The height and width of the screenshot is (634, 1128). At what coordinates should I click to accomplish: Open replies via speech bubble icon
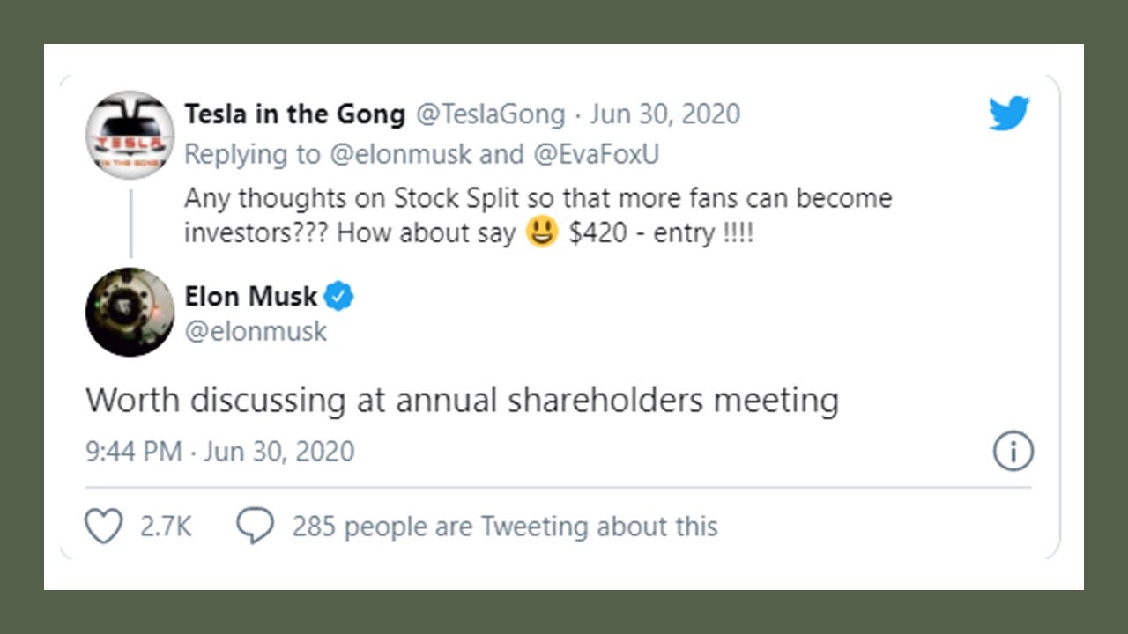click(x=255, y=527)
